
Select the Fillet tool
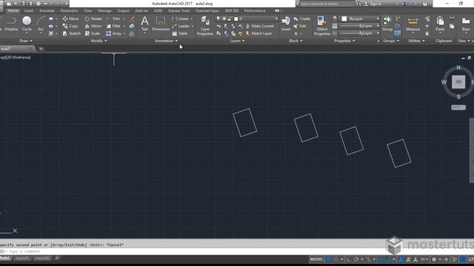click(113, 26)
